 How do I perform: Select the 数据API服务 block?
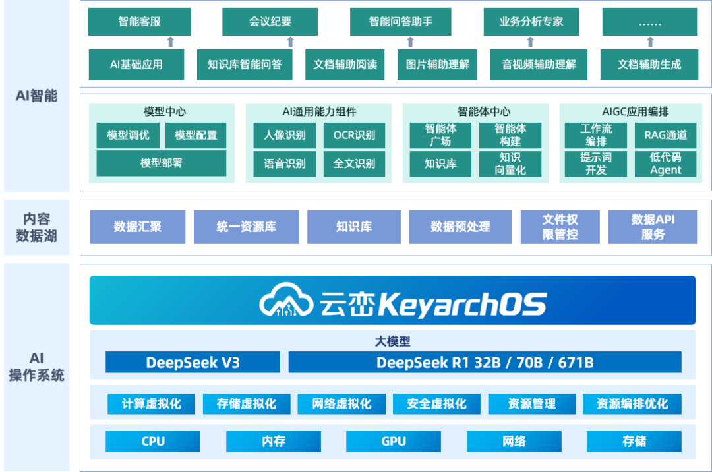pos(653,227)
